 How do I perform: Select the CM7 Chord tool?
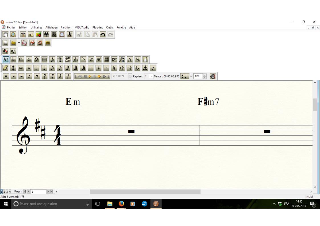[114, 59]
